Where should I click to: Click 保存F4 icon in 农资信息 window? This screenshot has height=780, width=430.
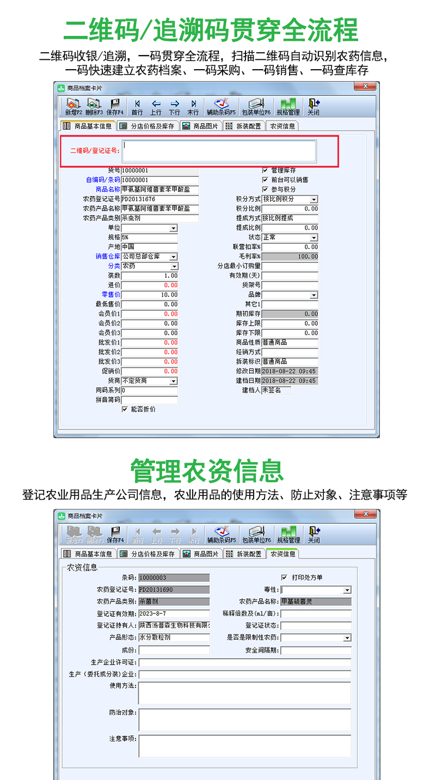pos(115,535)
